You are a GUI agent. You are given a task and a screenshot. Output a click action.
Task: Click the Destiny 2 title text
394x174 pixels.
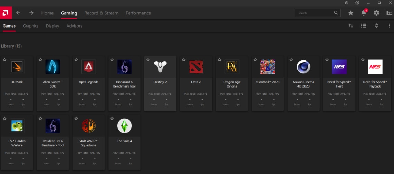[160, 82]
